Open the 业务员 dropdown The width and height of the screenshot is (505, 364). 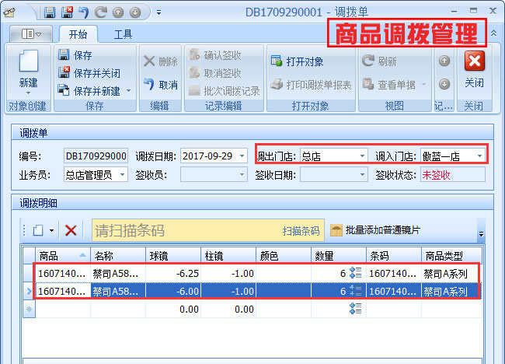click(122, 175)
